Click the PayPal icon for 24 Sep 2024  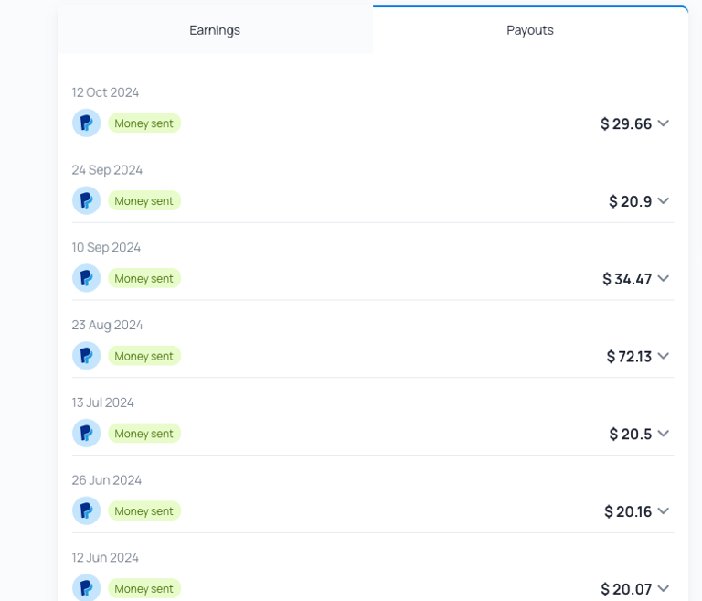87,200
